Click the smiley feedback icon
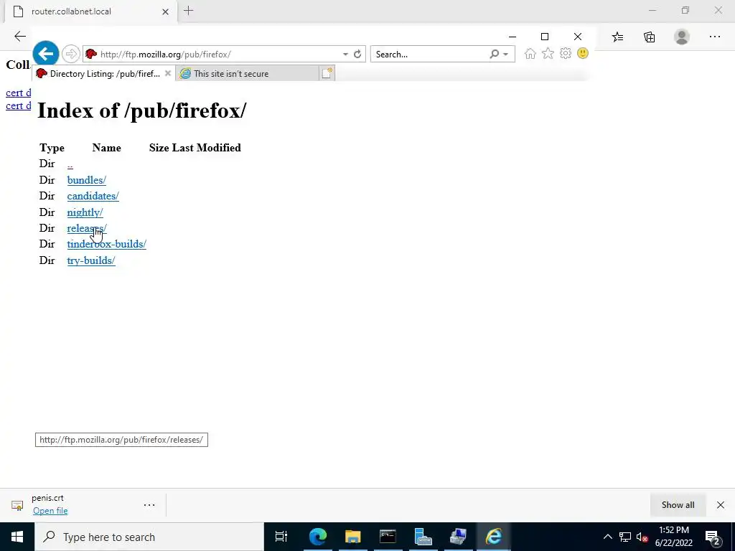The height and width of the screenshot is (551, 735). pos(583,53)
